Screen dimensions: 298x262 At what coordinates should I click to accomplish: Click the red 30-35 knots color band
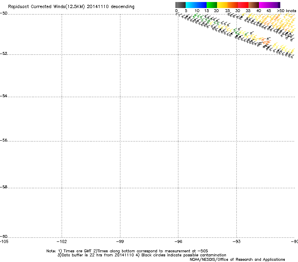click(243, 5)
